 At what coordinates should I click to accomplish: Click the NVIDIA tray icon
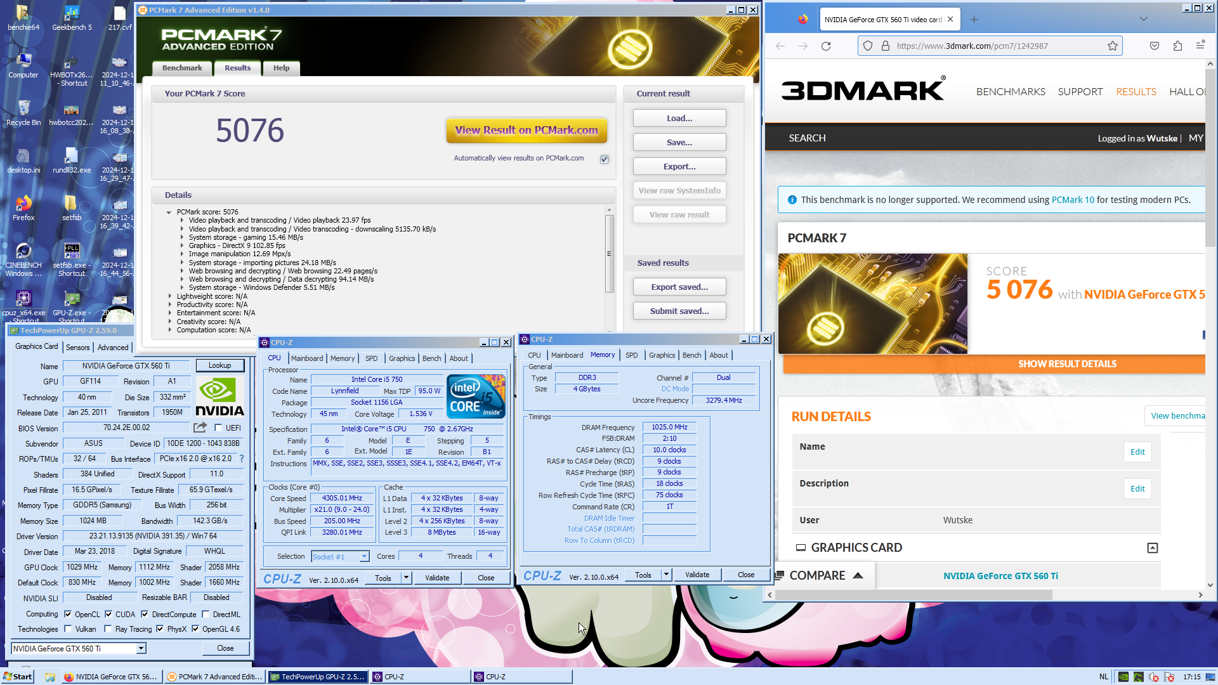click(x=1123, y=677)
